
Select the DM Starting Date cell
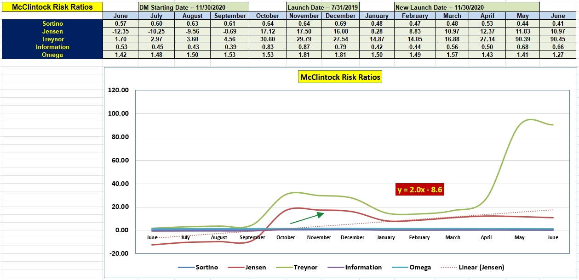(x=194, y=7)
